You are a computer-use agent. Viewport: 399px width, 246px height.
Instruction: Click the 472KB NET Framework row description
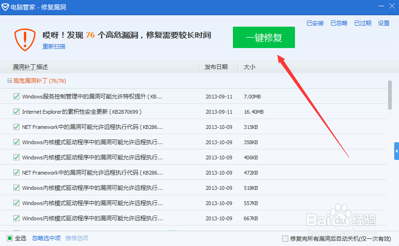pos(93,172)
